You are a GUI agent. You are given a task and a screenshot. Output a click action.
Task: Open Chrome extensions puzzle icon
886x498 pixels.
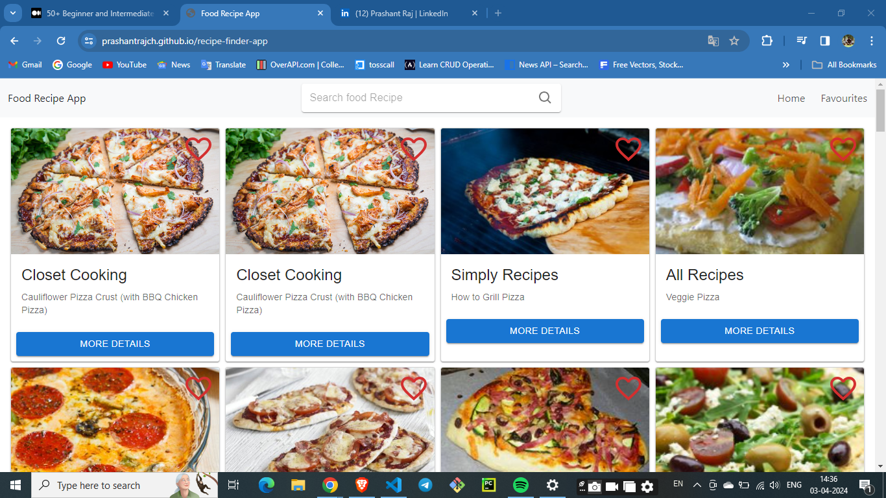tap(767, 41)
